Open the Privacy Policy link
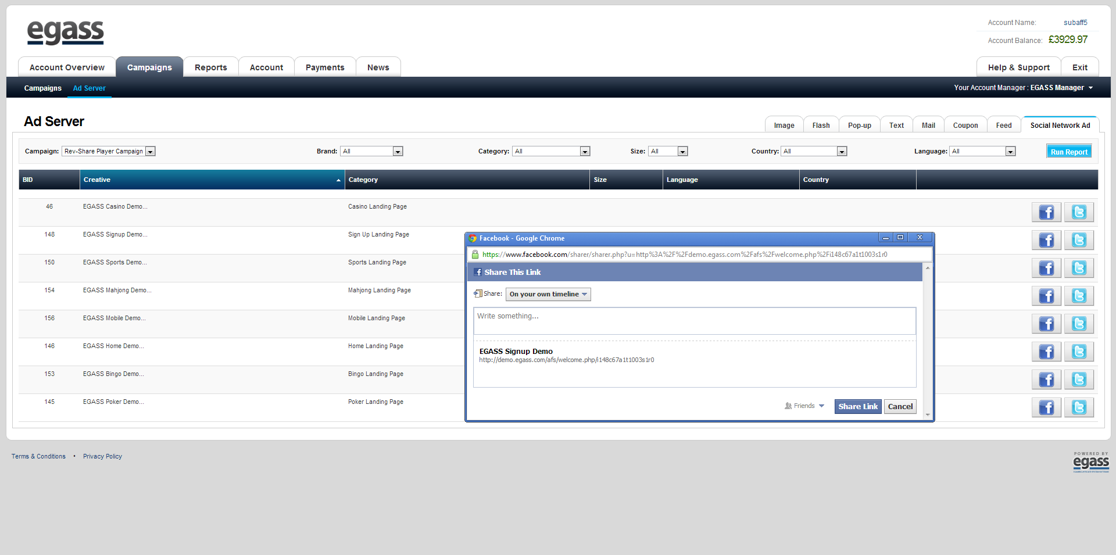 tap(102, 456)
